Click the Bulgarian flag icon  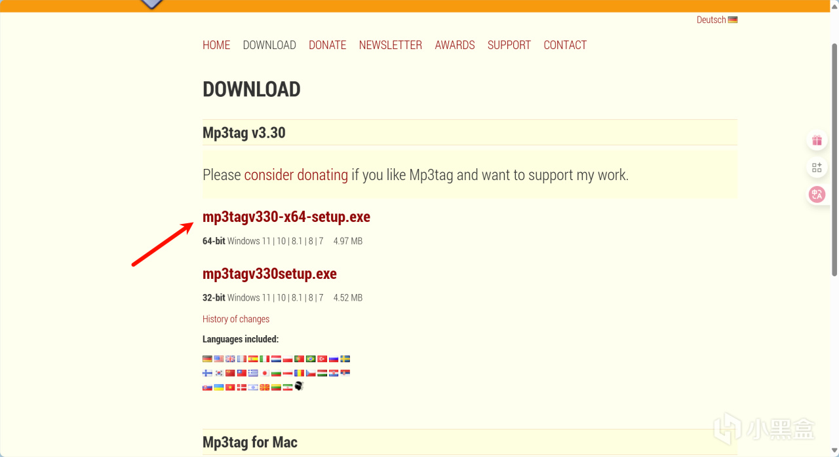point(276,373)
